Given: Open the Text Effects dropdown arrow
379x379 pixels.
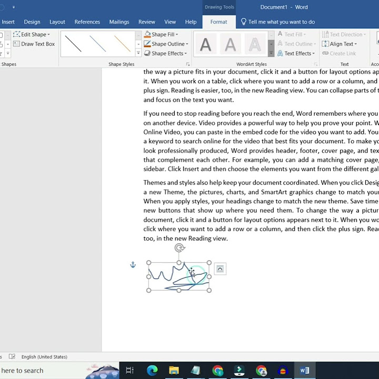Looking at the screenshot, I should tap(314, 53).
